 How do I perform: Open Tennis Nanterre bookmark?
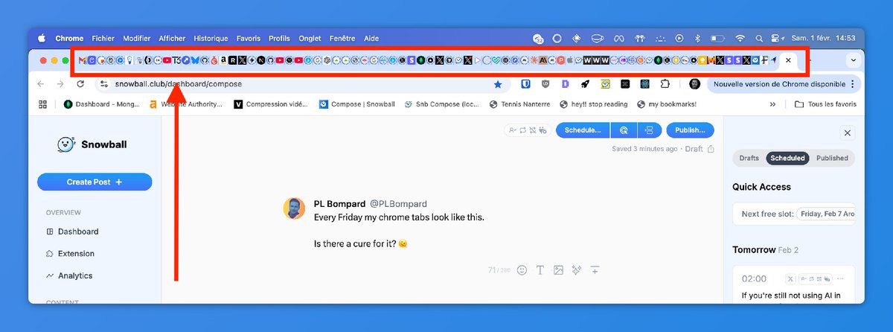click(520, 104)
